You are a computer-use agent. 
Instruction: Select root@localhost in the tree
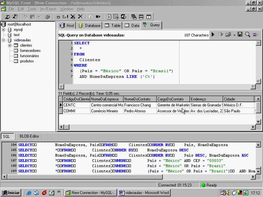click(x=19, y=24)
